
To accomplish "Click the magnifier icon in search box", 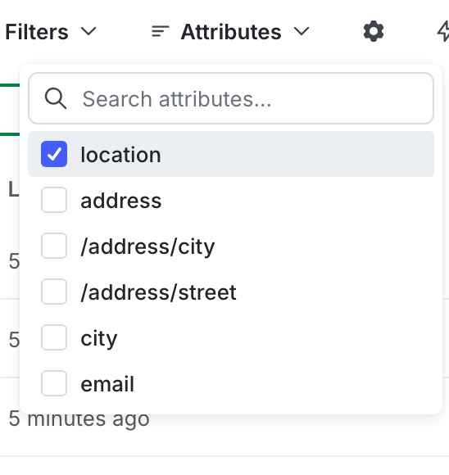I will coord(56,98).
